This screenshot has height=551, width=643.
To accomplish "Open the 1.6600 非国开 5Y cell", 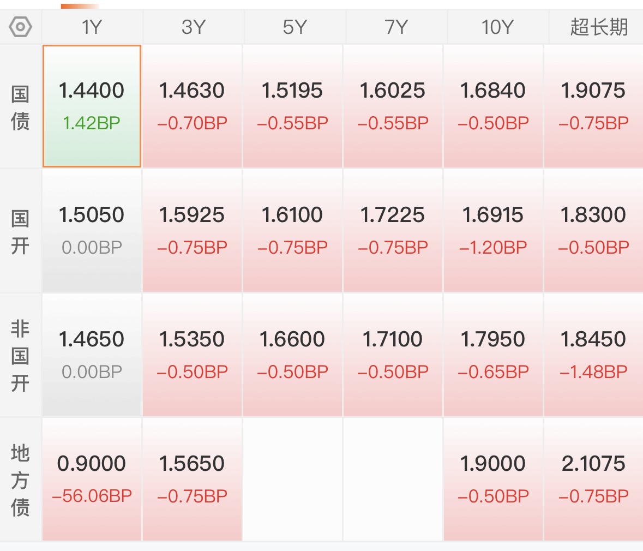I will [x=292, y=355].
